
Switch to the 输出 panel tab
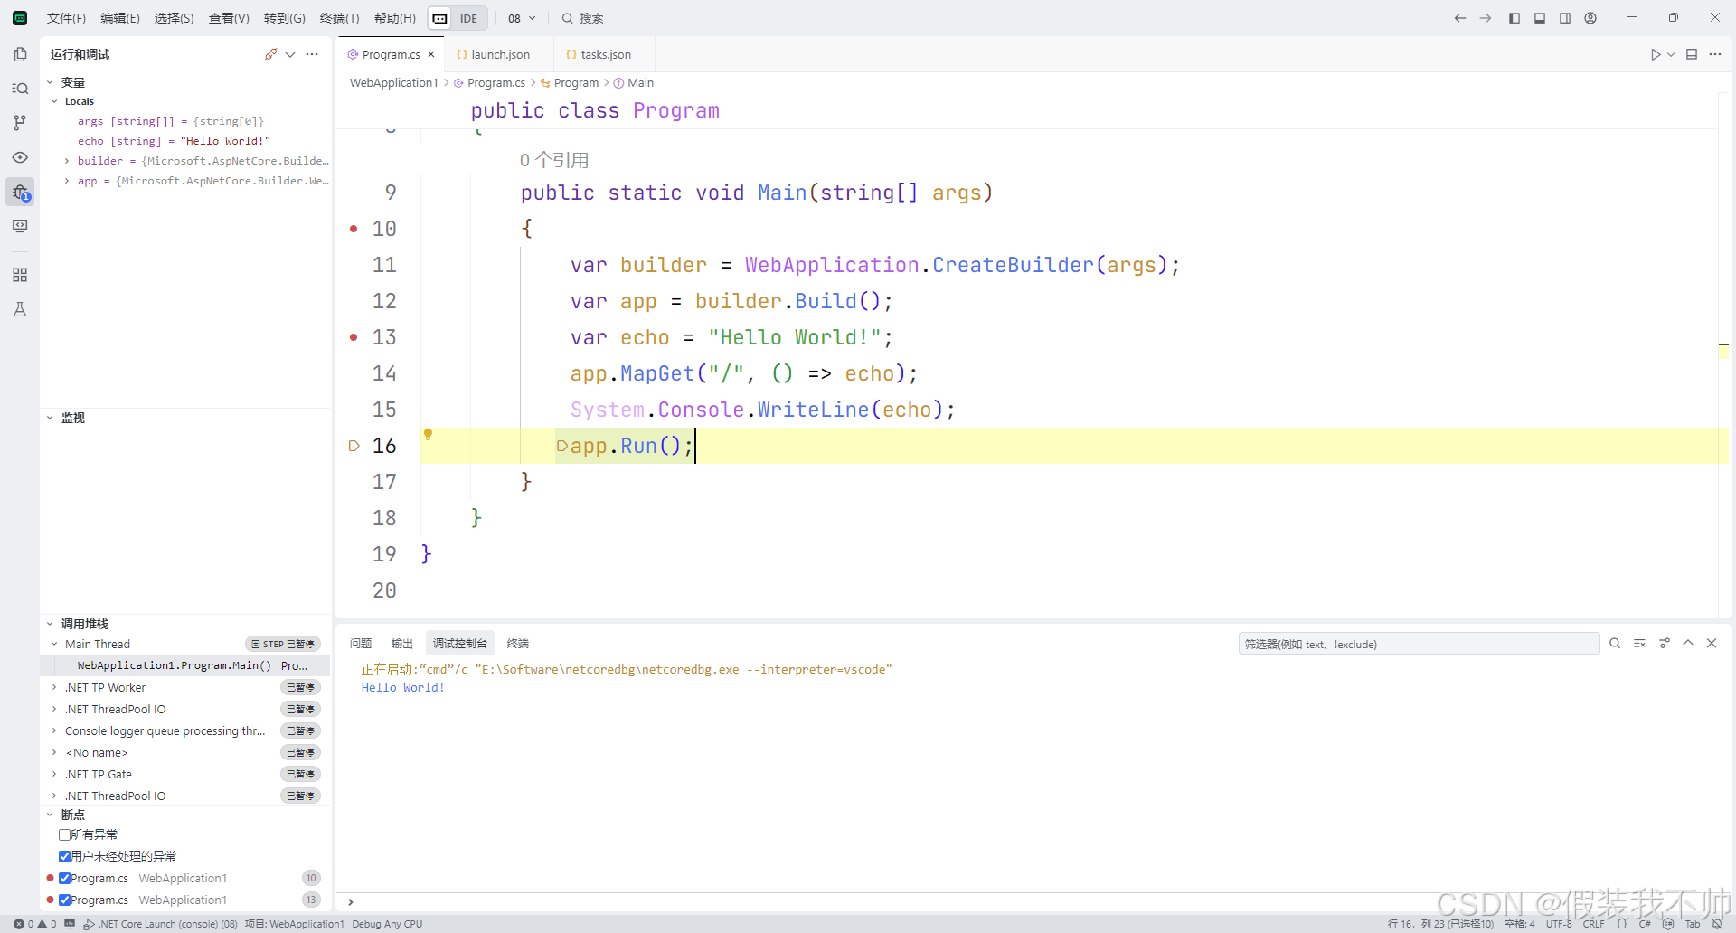(x=402, y=644)
